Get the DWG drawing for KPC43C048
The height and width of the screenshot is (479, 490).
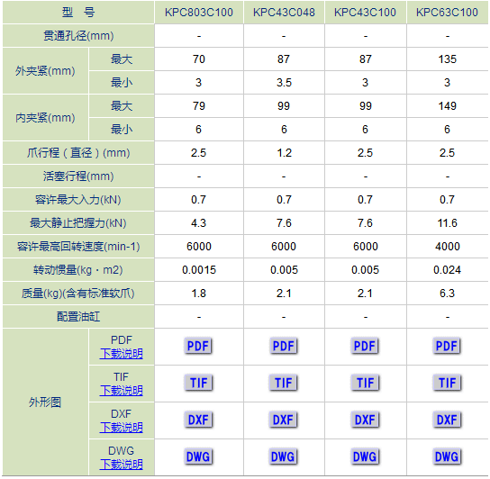pos(283,456)
